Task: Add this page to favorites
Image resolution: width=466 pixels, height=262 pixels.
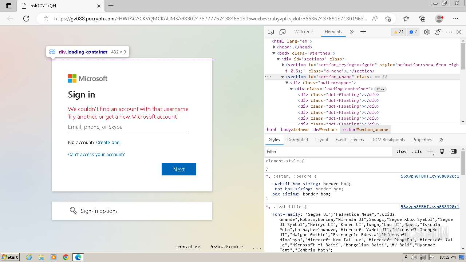Action: click(388, 19)
